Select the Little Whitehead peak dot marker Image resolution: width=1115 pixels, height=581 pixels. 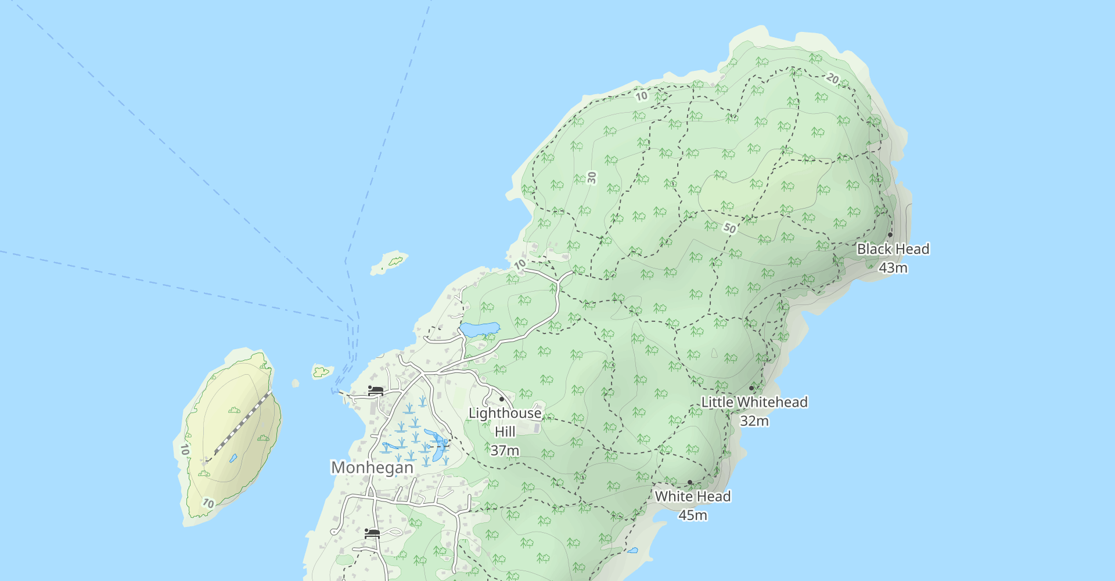pyautogui.click(x=751, y=388)
